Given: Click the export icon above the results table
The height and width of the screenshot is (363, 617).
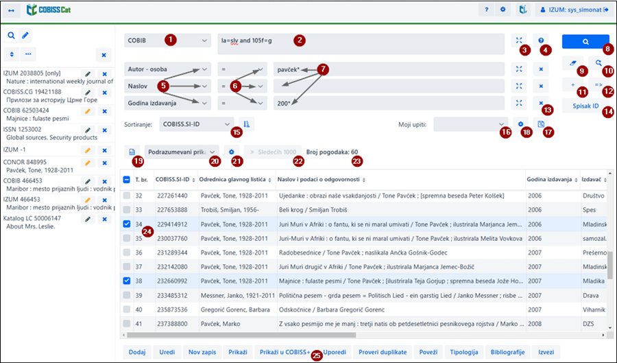Looking at the screenshot, I should (132, 152).
